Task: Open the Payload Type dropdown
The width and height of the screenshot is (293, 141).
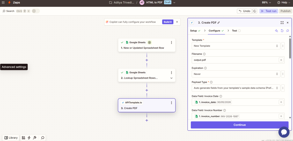Action: (236, 88)
